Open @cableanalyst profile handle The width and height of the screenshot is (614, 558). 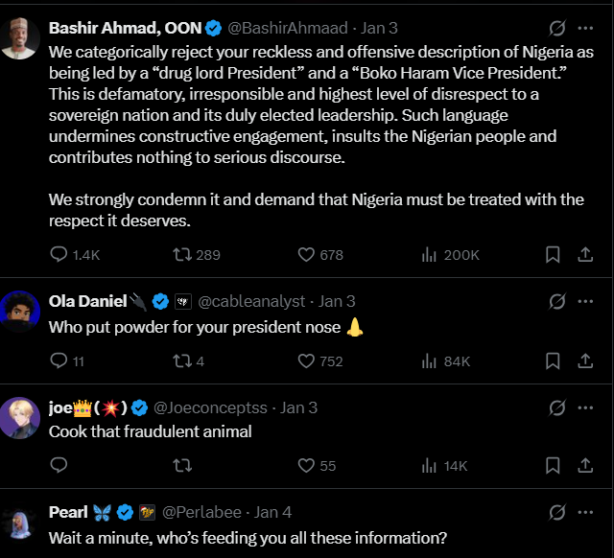tap(253, 301)
